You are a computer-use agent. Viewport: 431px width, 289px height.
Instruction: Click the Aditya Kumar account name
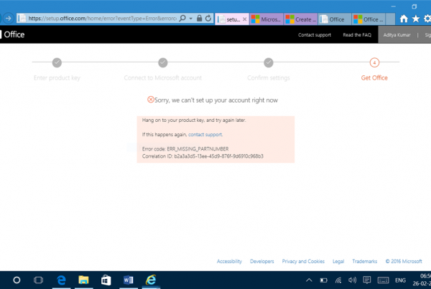pyautogui.click(x=397, y=35)
